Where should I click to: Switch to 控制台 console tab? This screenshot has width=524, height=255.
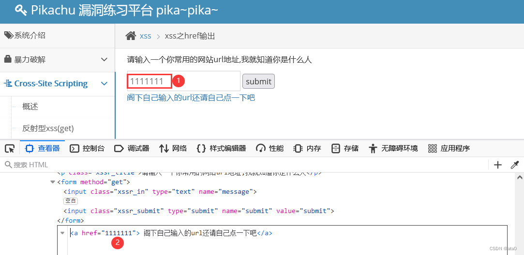[x=87, y=148]
